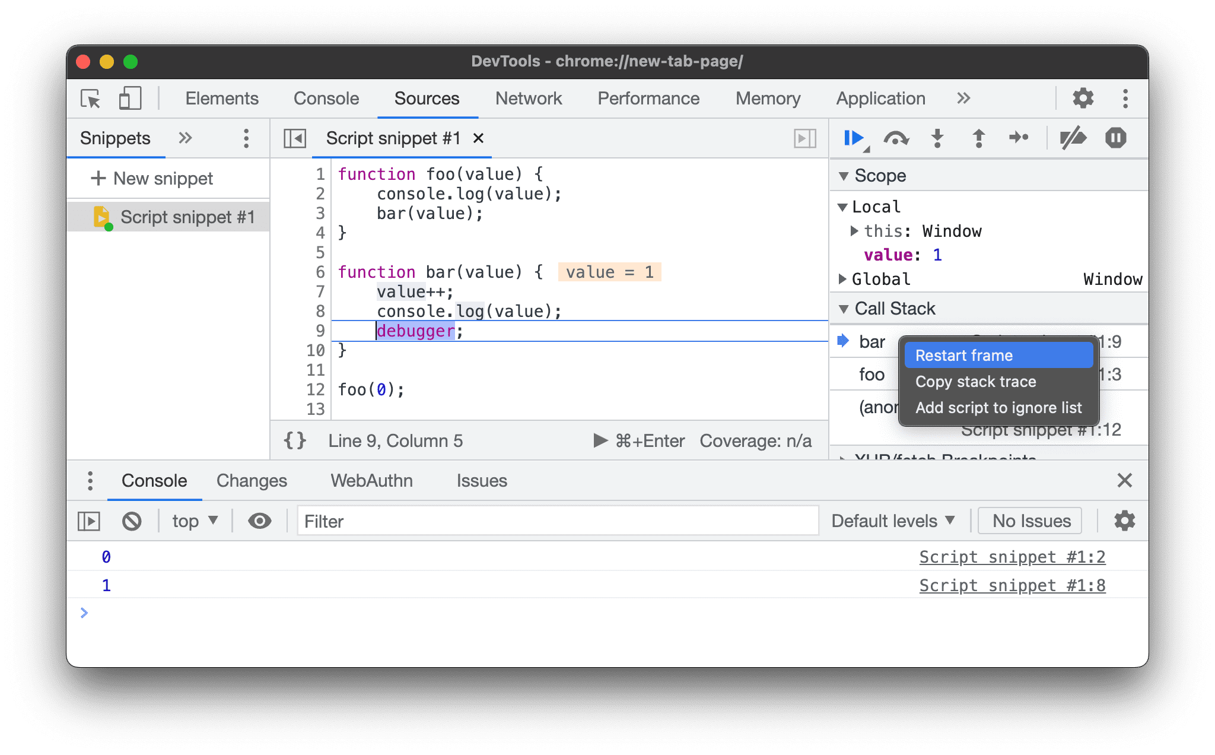Viewport: 1215px width, 755px height.
Task: Click the Step out of current function icon
Action: click(979, 138)
